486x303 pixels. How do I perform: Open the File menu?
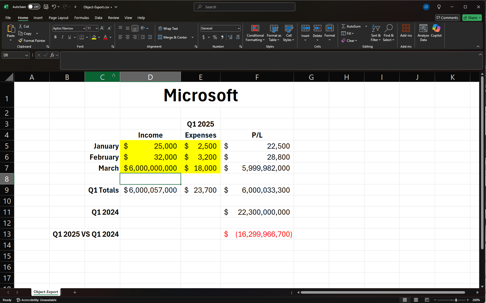8,18
